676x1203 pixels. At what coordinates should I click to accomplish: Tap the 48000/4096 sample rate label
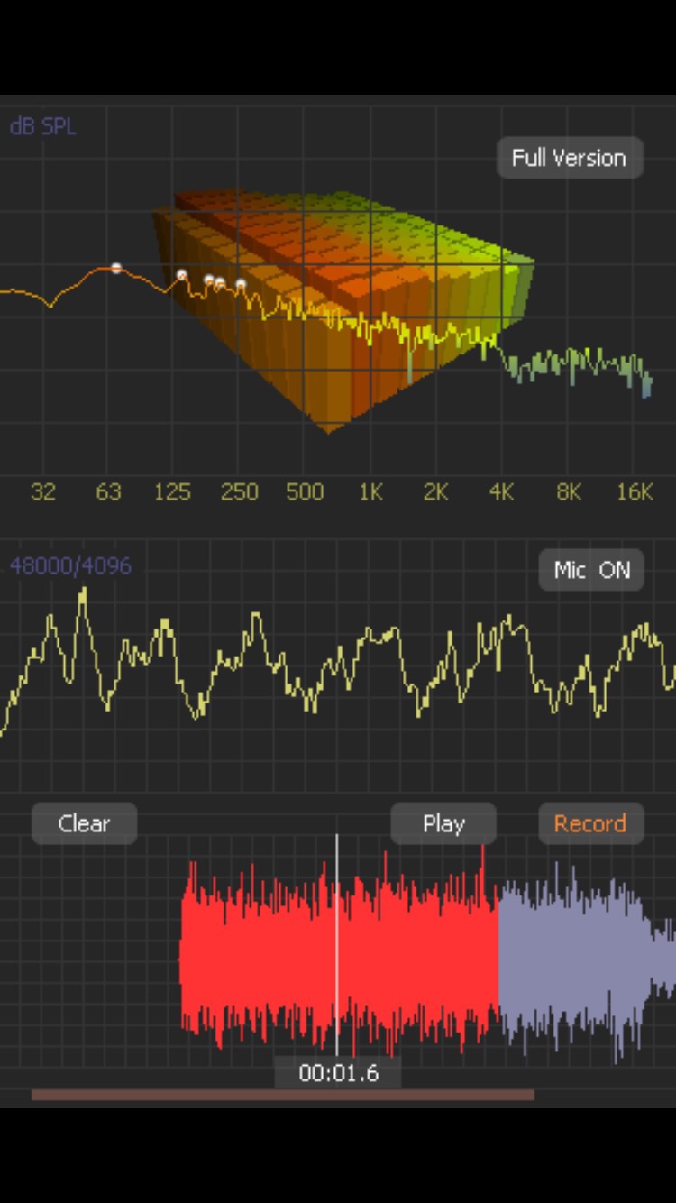tap(70, 566)
